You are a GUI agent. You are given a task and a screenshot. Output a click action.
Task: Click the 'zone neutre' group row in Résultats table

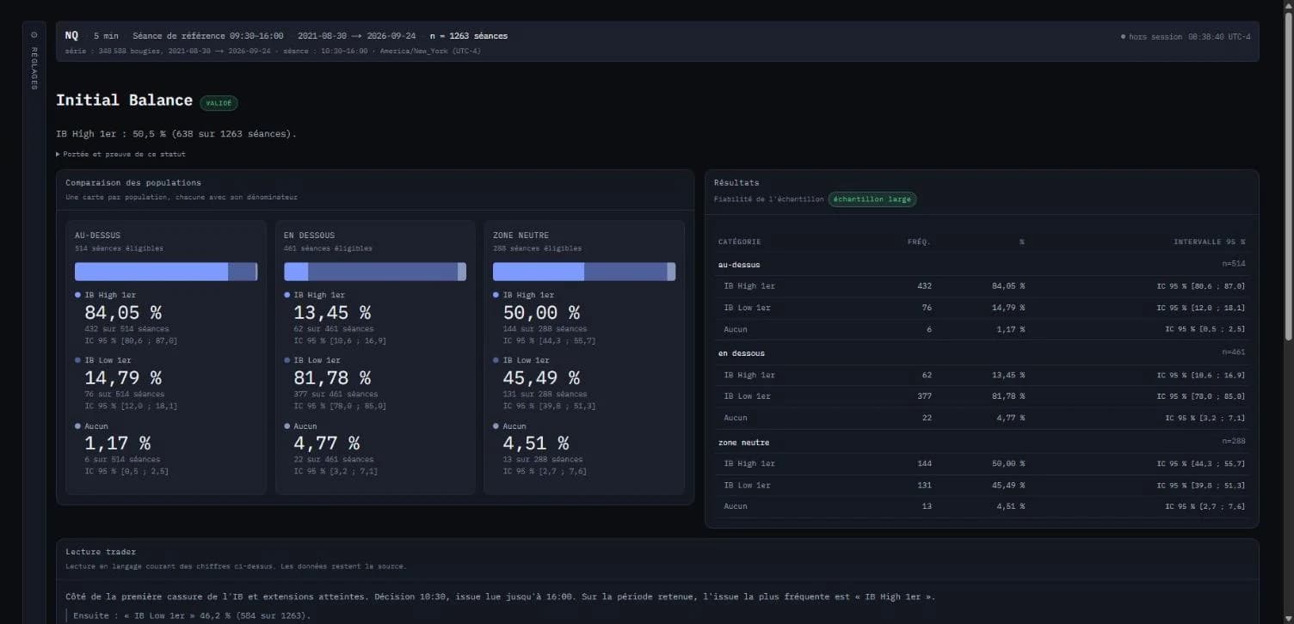click(982, 442)
